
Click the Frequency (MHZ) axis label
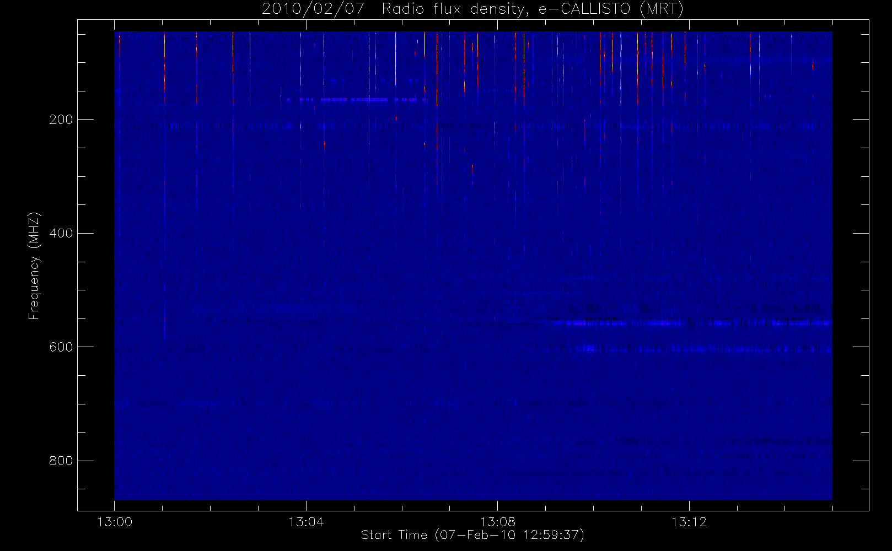click(x=34, y=266)
